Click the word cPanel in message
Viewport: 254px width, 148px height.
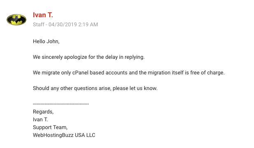click(80, 73)
